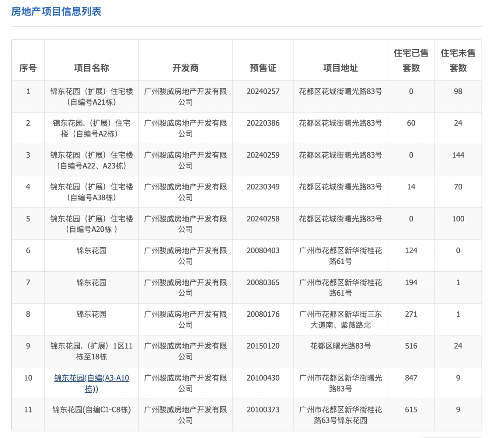Click unsold count 98
Screen dimensions: 492x438
(x=458, y=92)
